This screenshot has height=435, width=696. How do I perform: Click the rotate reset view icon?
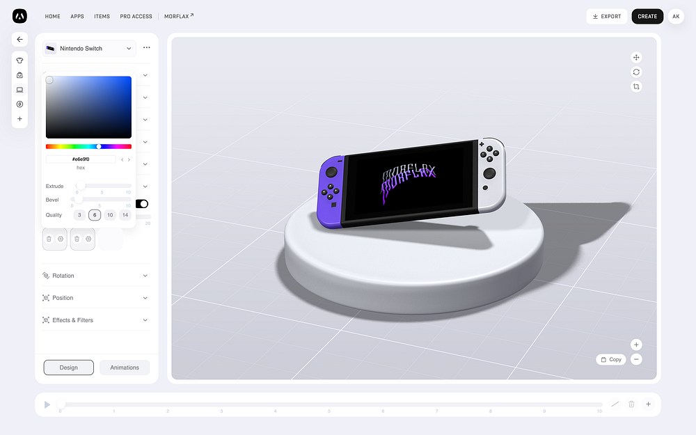(x=636, y=72)
